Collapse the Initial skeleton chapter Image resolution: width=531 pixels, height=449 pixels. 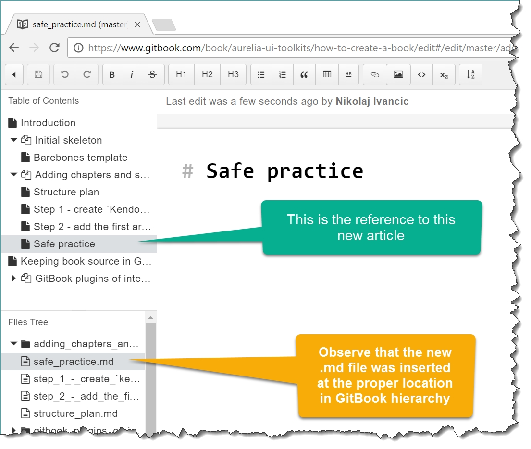point(13,140)
